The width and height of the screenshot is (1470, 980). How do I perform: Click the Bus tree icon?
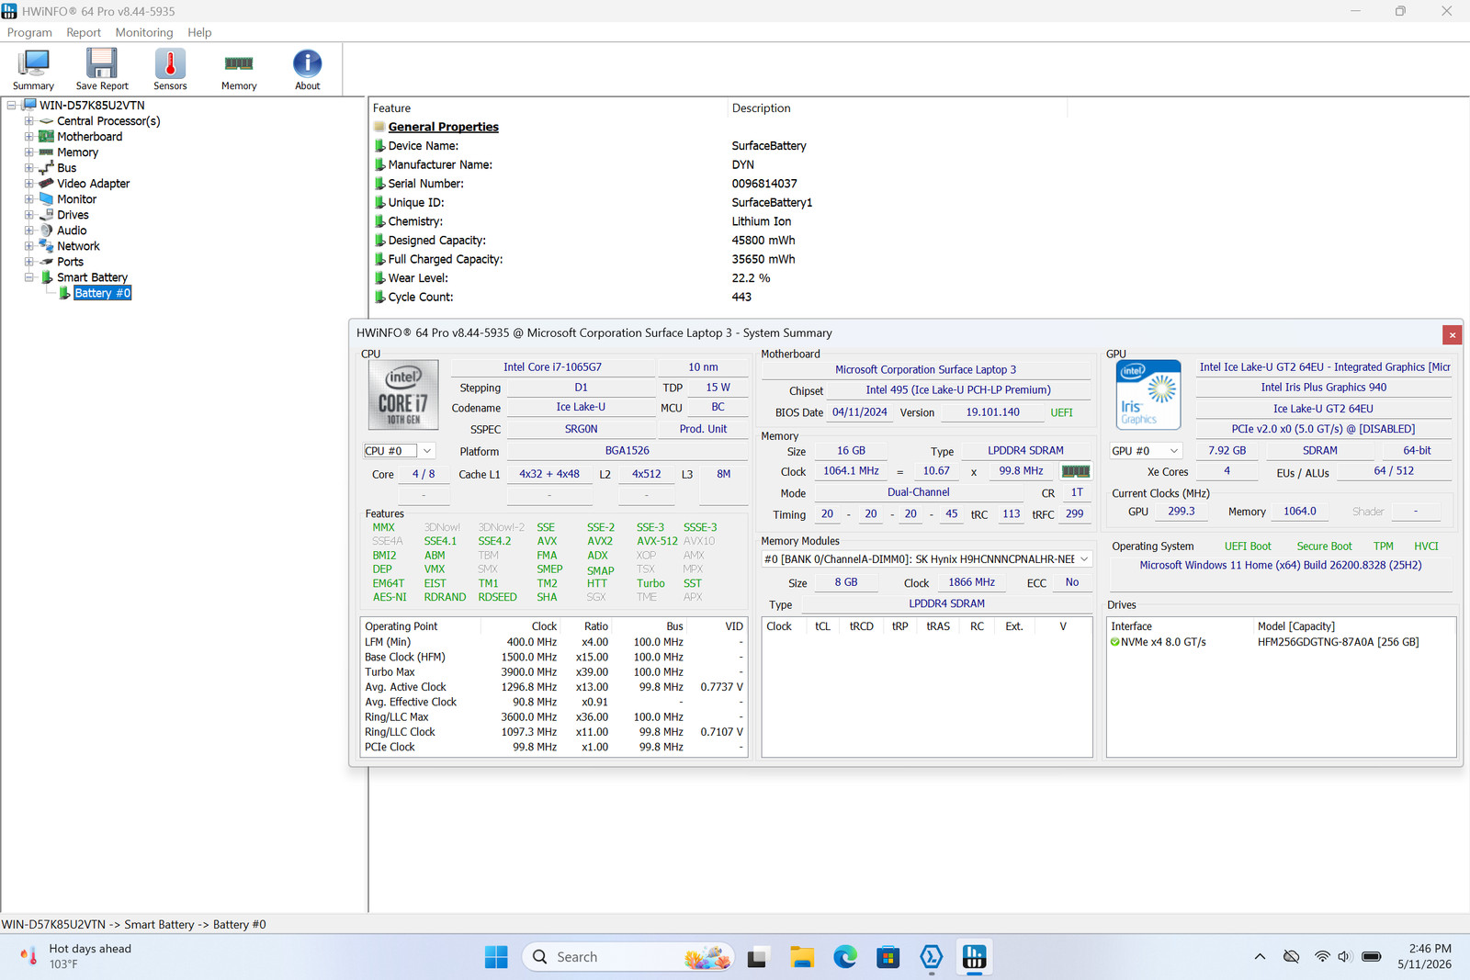46,168
